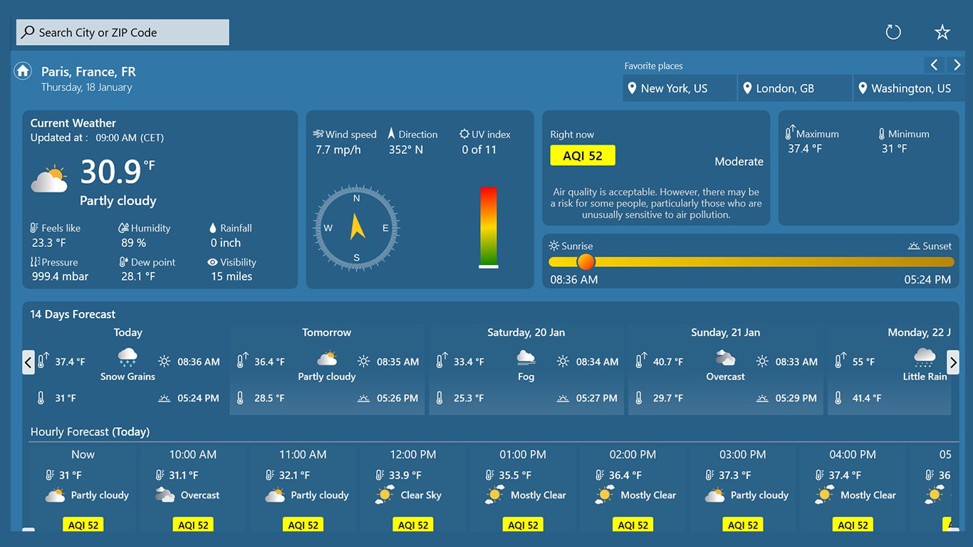The image size is (973, 547).
Task: Click the search magnifier icon
Action: [28, 32]
